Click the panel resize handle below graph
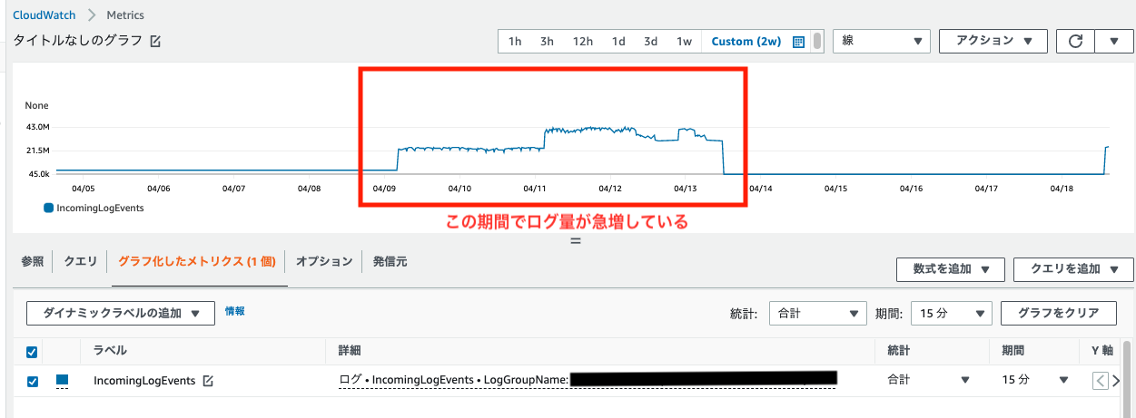 575,241
